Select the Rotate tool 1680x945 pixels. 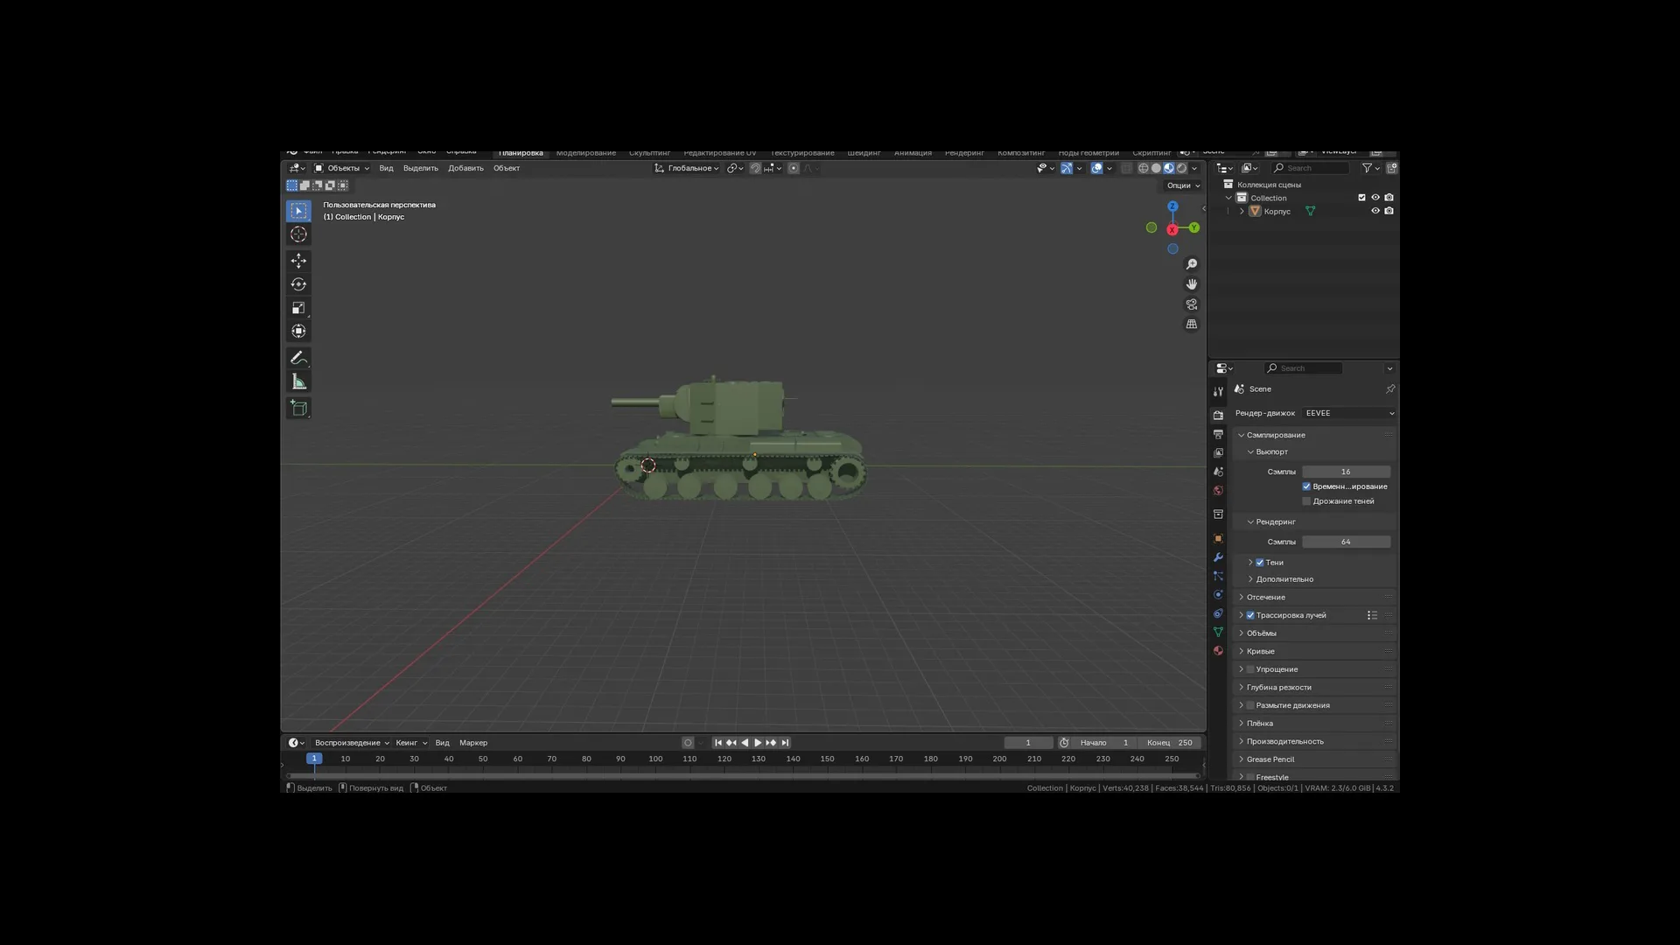[298, 284]
